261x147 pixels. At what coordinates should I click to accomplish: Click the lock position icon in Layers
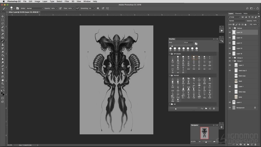point(240,25)
